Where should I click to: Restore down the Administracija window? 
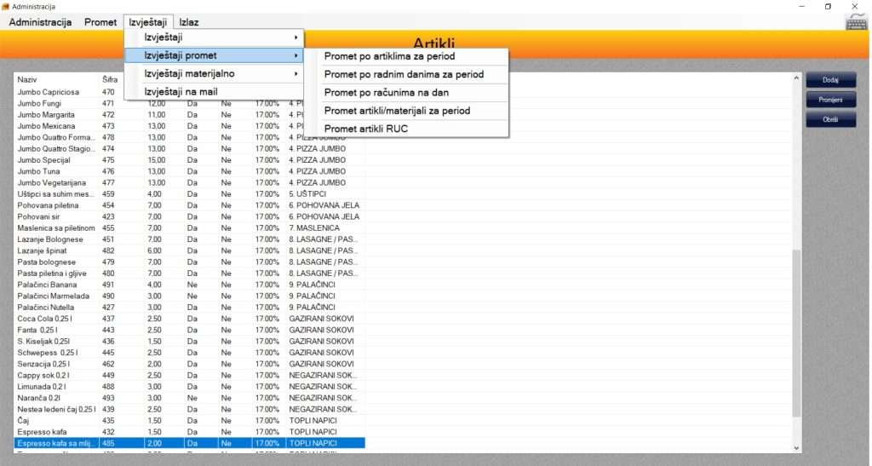tap(828, 6)
